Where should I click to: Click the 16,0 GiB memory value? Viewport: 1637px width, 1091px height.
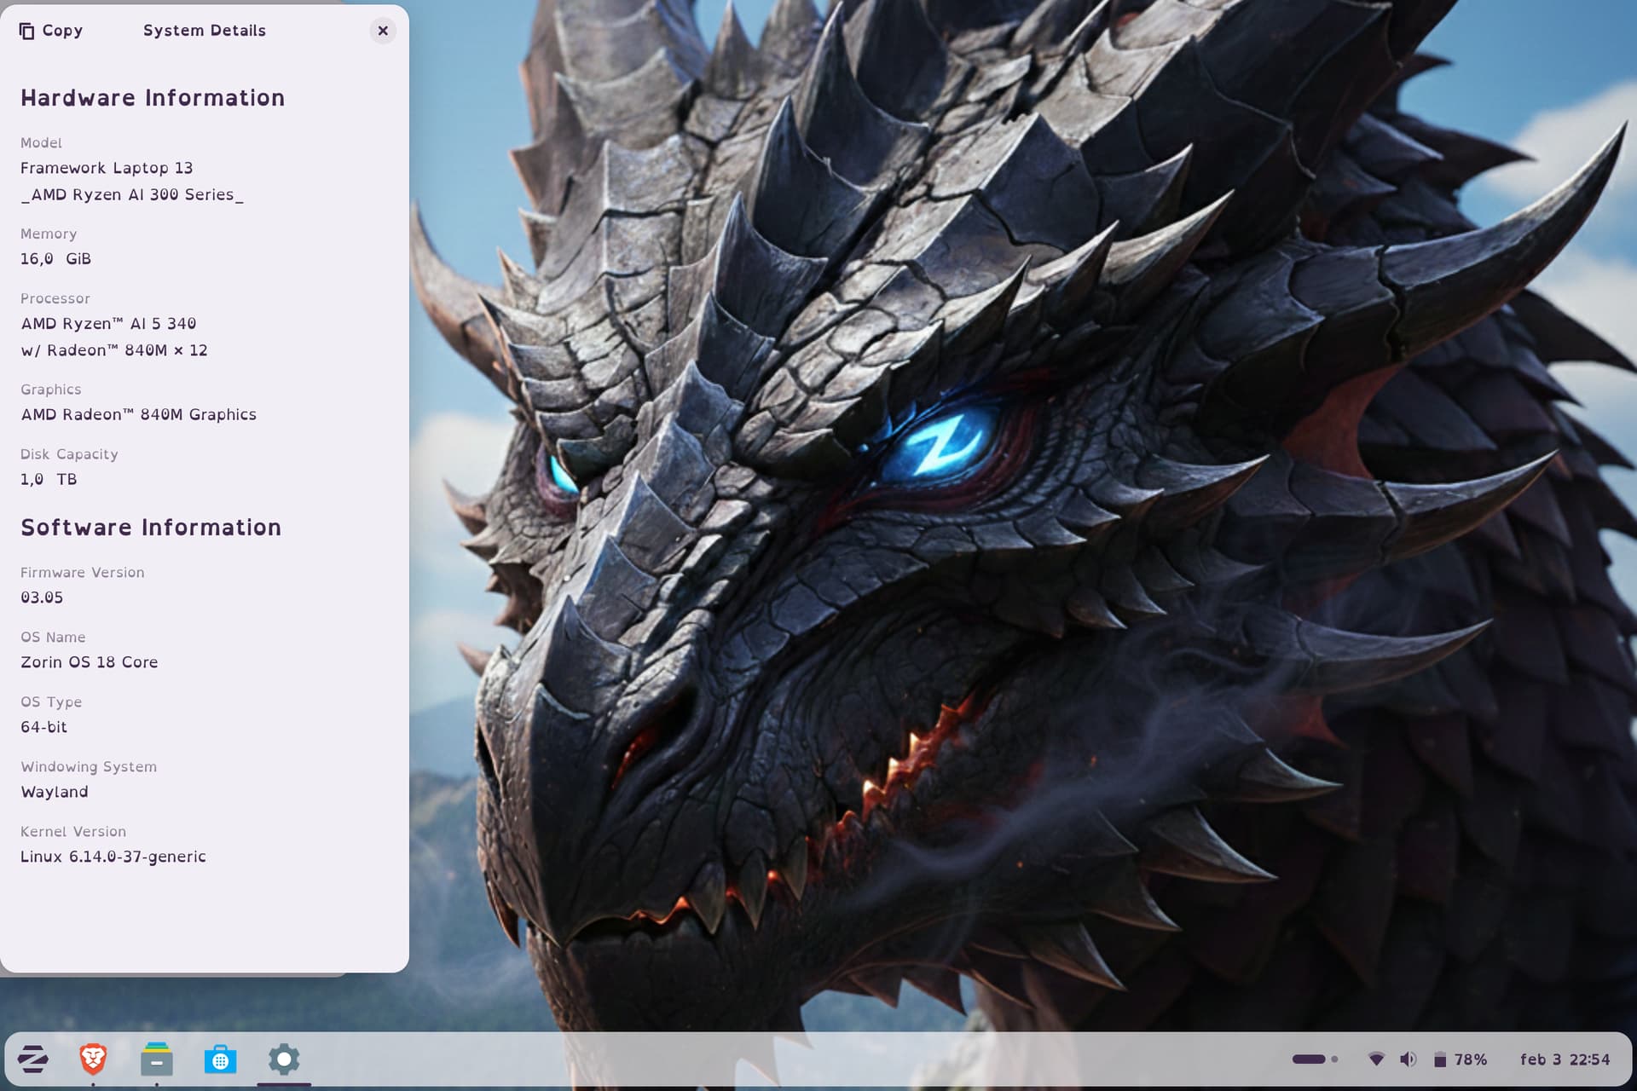pyautogui.click(x=55, y=259)
